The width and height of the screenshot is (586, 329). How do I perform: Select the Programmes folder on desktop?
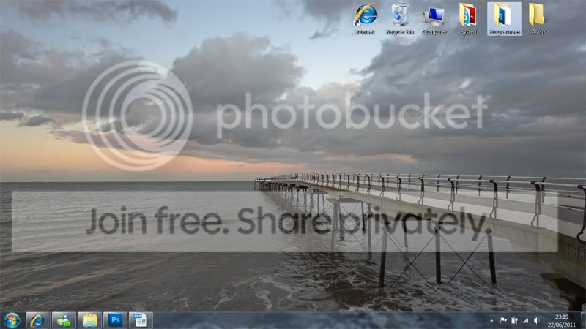point(504,18)
